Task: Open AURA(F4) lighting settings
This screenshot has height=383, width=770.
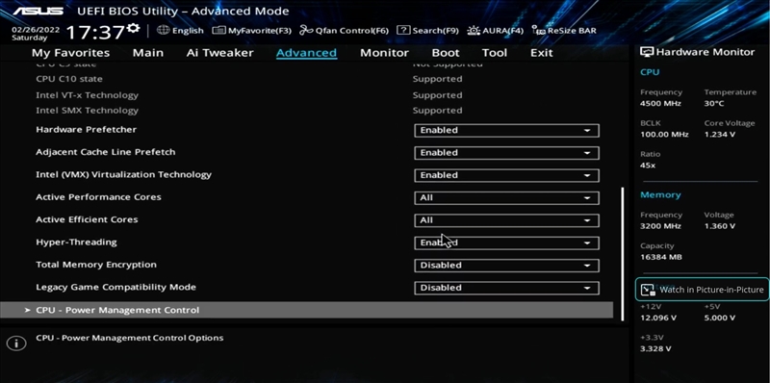Action: [495, 31]
